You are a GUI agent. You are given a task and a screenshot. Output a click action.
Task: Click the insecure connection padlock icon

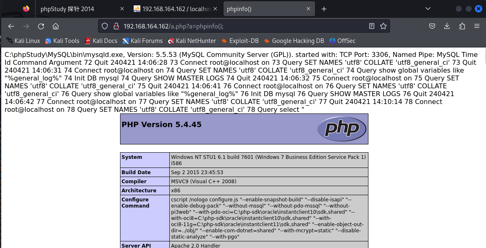click(x=116, y=26)
